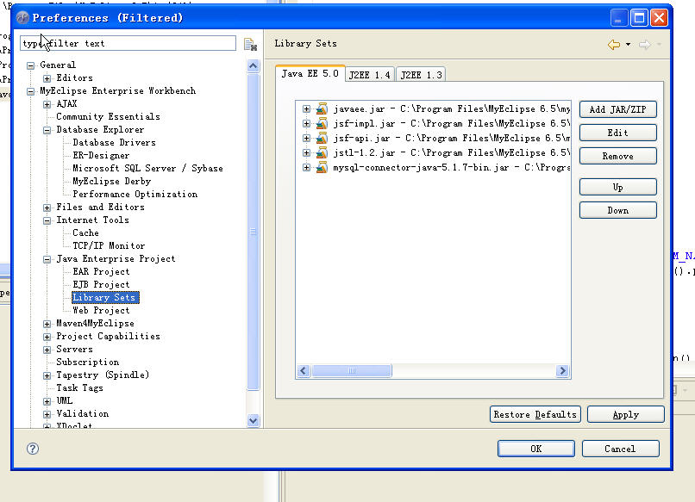Viewport: 695px width, 502px height.
Task: Collapse the Java Enterprise Project node
Action: 47,259
